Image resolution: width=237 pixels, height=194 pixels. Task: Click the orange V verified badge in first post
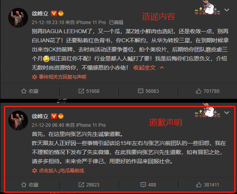click(54, 13)
